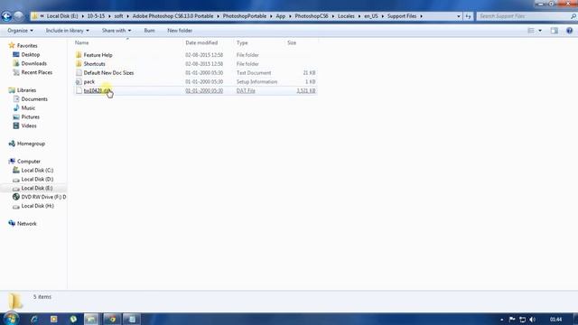Open the Pictures library
The height and width of the screenshot is (325, 578).
coord(30,116)
